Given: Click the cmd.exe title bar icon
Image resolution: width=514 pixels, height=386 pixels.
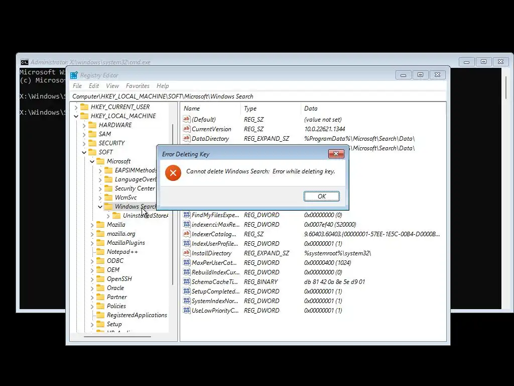Looking at the screenshot, I should tap(24, 62).
